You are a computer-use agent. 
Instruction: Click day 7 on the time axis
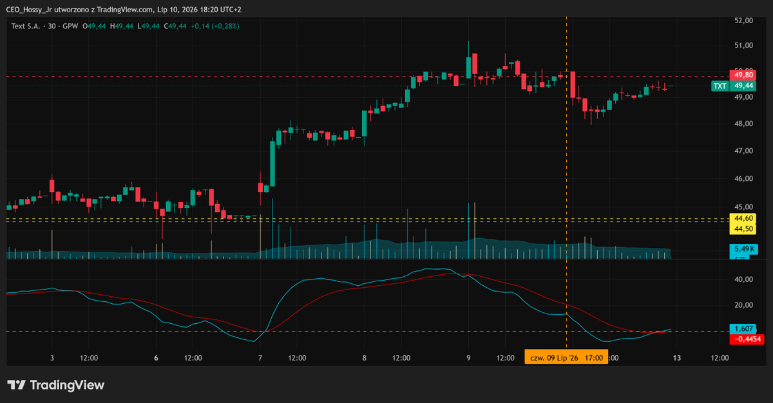(260, 357)
